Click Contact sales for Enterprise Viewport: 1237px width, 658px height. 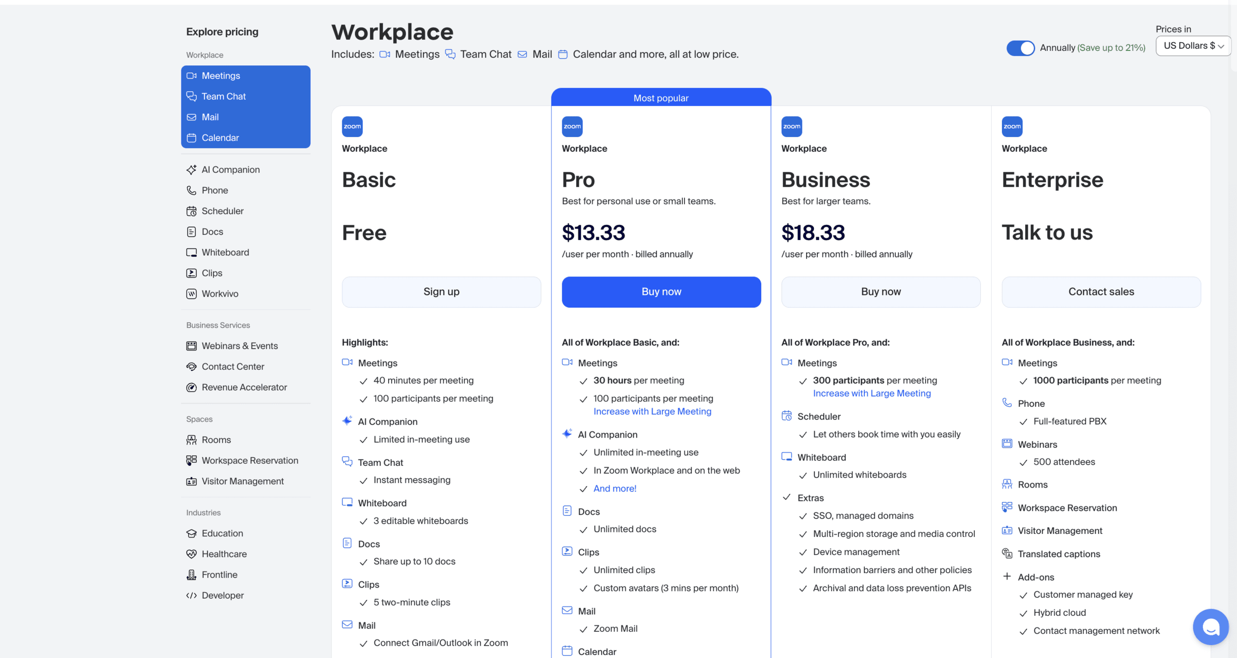tap(1101, 291)
